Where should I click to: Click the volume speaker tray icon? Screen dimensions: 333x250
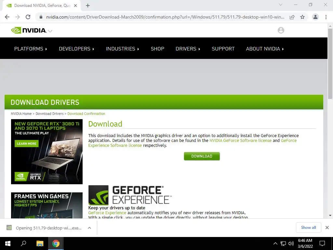[x=291, y=243]
